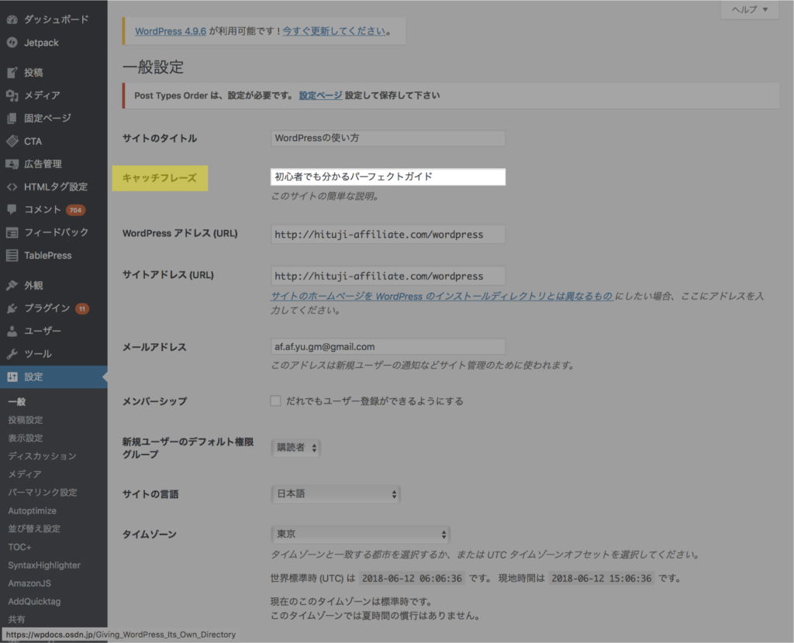Viewport: 794px width, 643px height.
Task: Open the TOC+ submenu
Action: (x=19, y=548)
